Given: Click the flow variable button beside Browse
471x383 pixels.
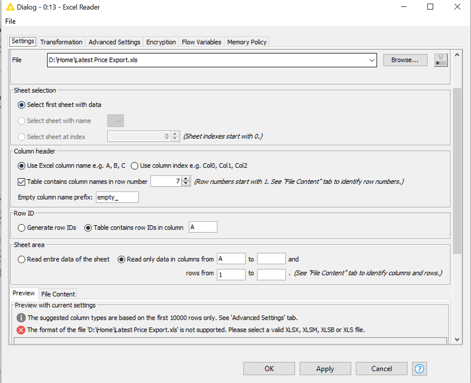Looking at the screenshot, I should click(441, 60).
